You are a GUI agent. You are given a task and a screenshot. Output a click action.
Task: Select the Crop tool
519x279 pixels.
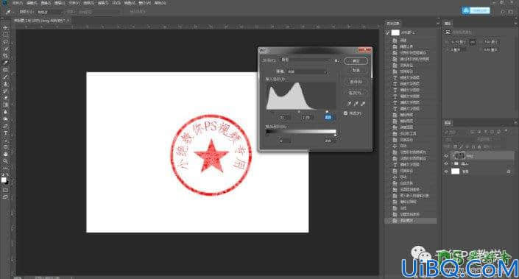[x=5, y=56]
